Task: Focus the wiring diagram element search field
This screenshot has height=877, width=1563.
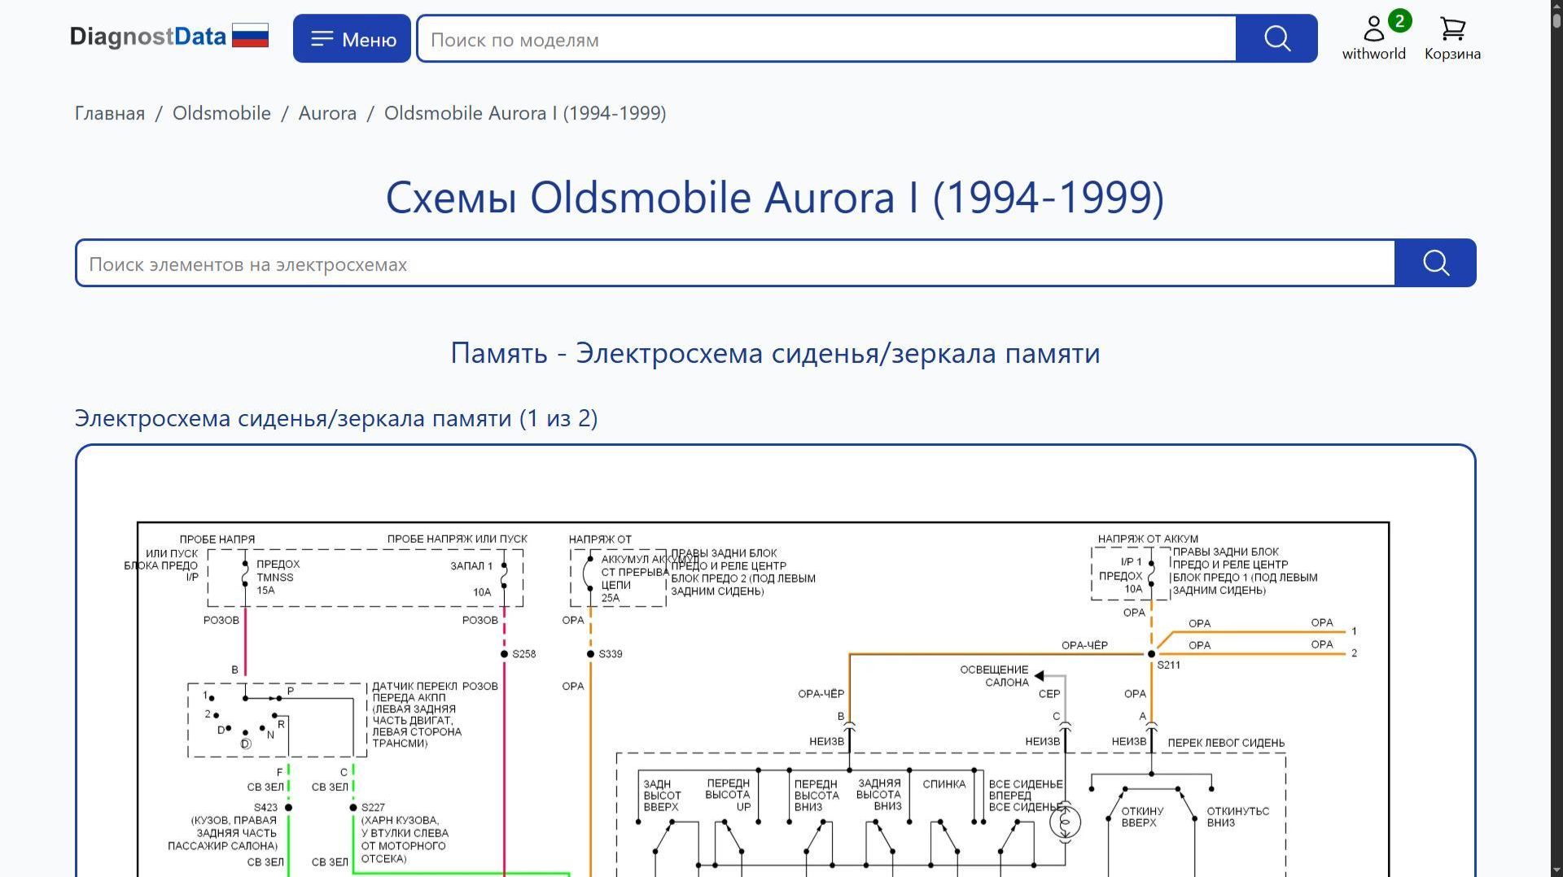Action: click(735, 263)
